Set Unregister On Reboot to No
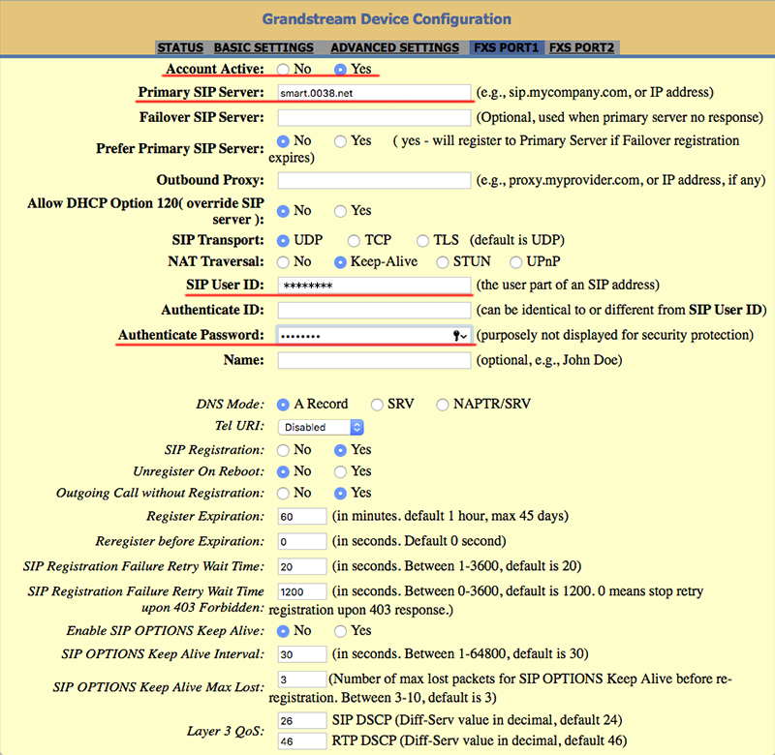This screenshot has width=775, height=755. coord(283,472)
